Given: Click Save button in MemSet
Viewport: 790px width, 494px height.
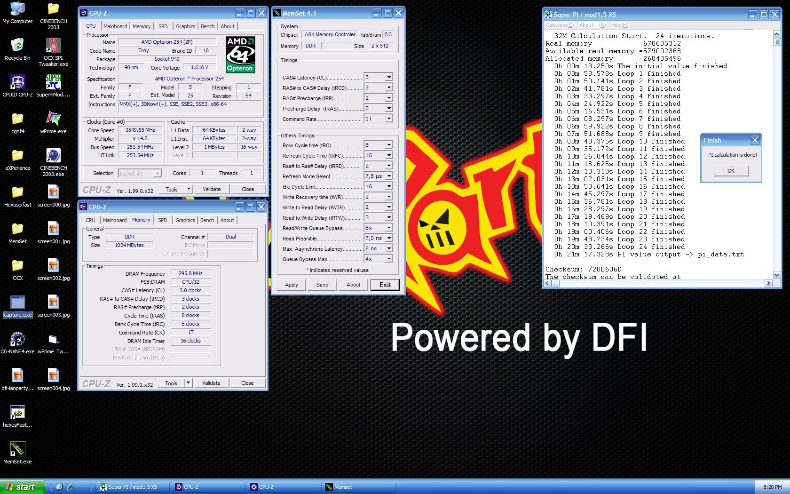Looking at the screenshot, I should [322, 285].
